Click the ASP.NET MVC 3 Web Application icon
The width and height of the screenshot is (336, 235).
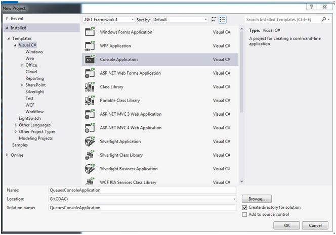tap(90, 114)
